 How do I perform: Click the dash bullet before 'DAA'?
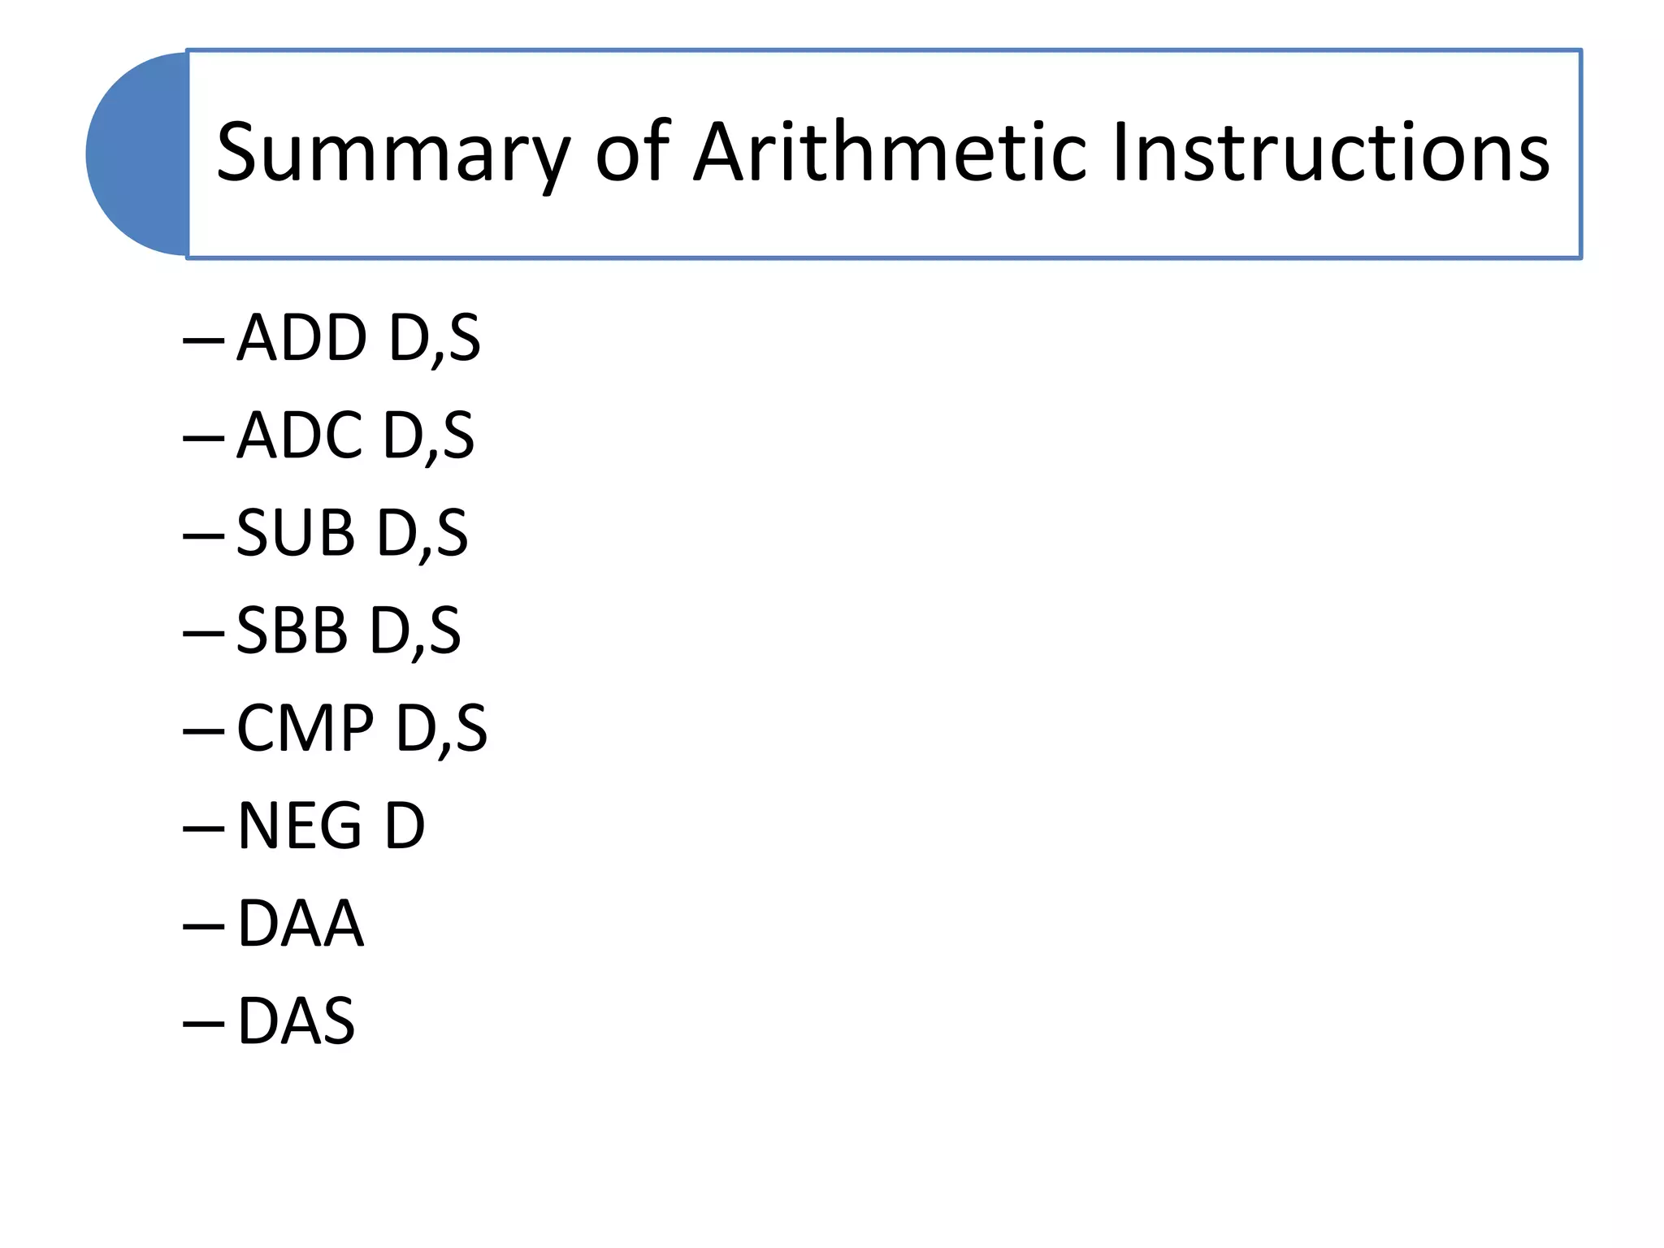(x=204, y=927)
